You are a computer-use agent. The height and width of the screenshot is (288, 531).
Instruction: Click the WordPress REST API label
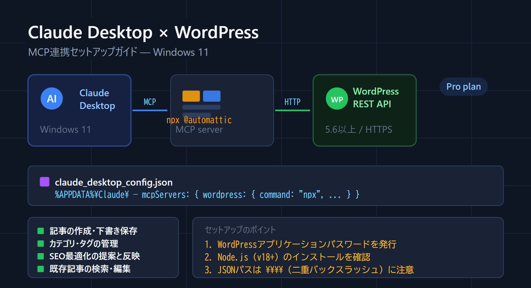[x=376, y=98]
